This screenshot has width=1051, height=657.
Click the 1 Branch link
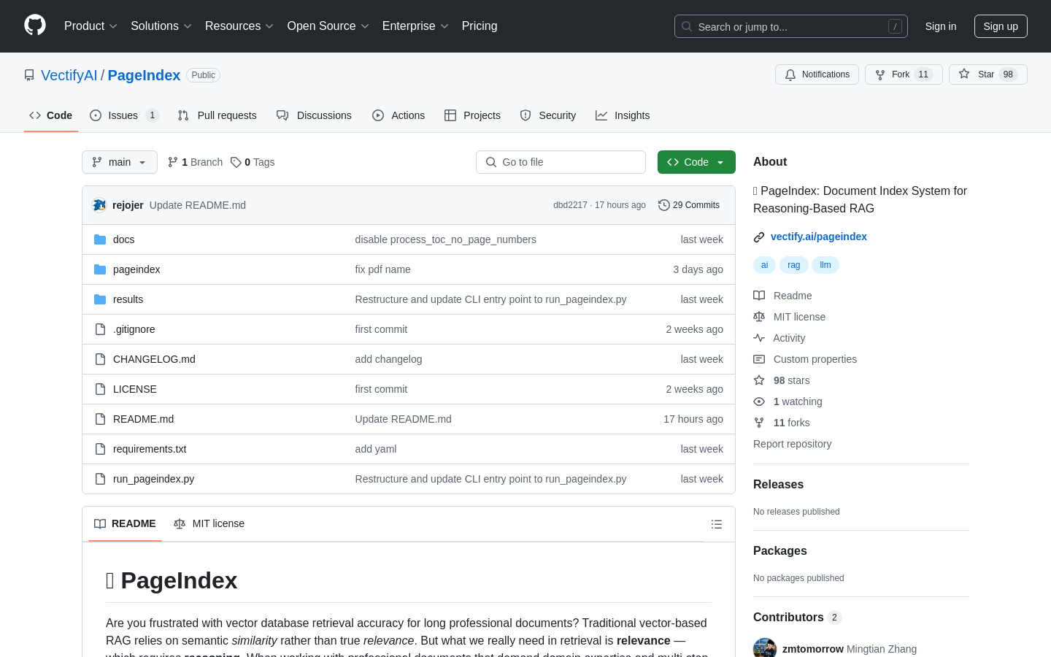195,162
